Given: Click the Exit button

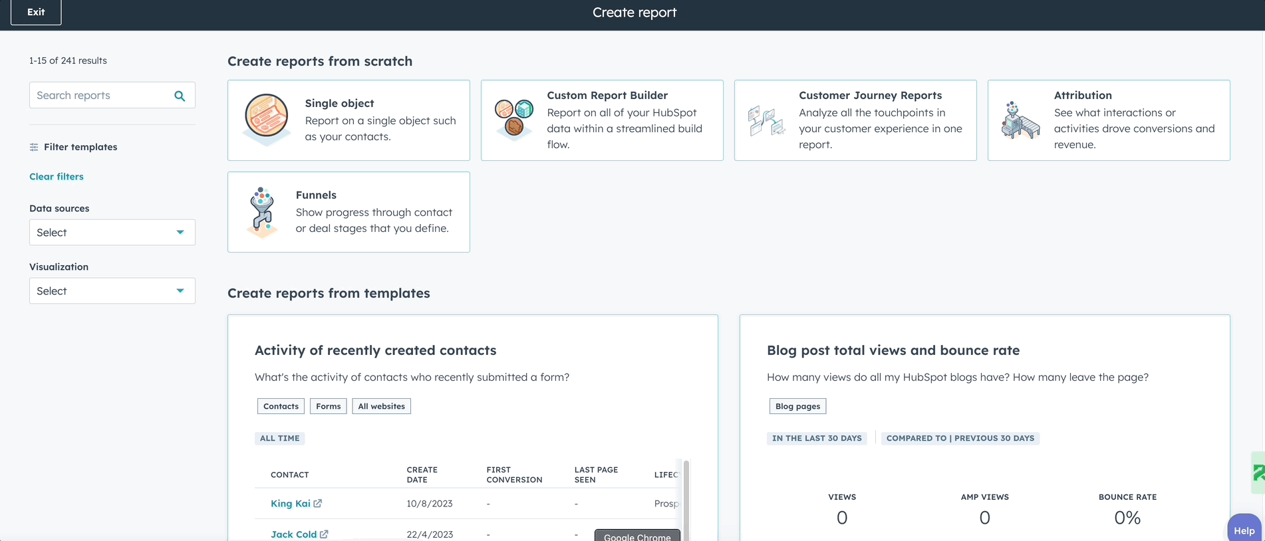Looking at the screenshot, I should click(x=35, y=12).
